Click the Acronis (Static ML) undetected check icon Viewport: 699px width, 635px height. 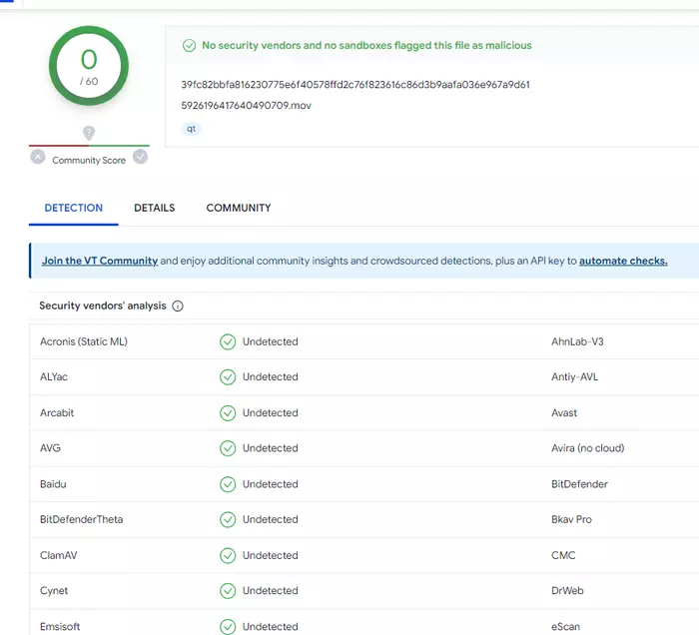coord(228,341)
